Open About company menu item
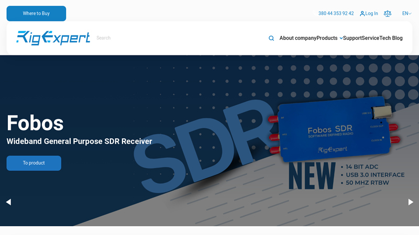Image resolution: width=419 pixels, height=235 pixels. pyautogui.click(x=297, y=38)
